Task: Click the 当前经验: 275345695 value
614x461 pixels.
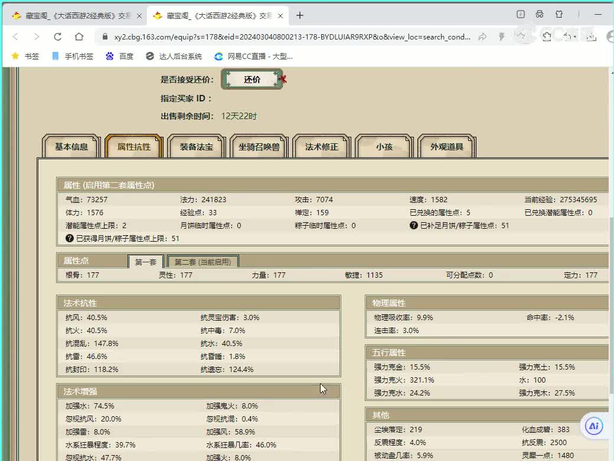Action: click(561, 199)
